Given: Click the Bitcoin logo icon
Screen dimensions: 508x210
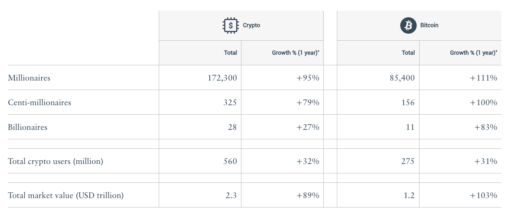Looking at the screenshot, I should click(408, 25).
